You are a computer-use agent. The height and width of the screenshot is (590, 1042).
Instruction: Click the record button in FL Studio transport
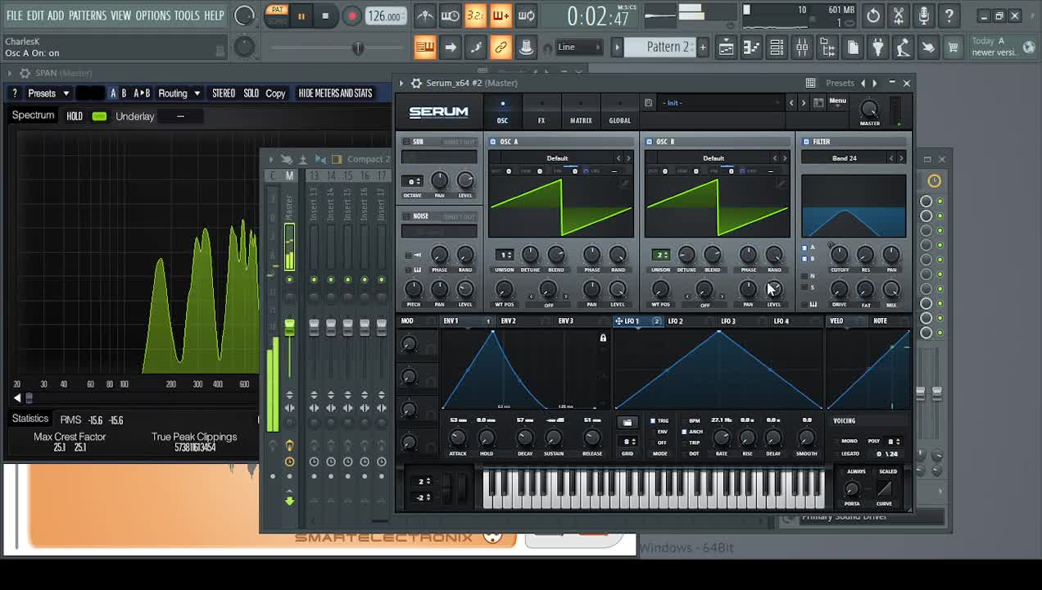coord(351,16)
